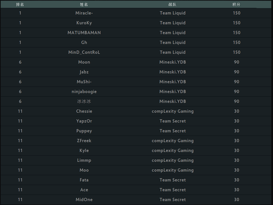Click compLexity Gaming beside ZFreek
Viewport: 273px width, 205px height.
pyautogui.click(x=173, y=141)
